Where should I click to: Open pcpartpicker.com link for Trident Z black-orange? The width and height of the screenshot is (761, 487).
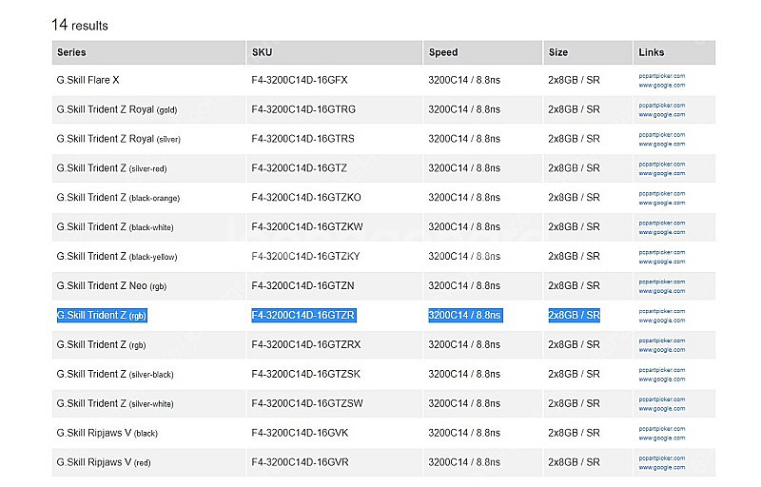click(x=661, y=193)
